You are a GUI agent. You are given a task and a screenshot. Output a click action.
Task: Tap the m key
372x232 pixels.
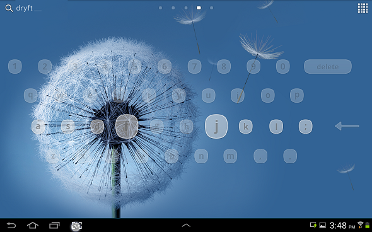230,156
